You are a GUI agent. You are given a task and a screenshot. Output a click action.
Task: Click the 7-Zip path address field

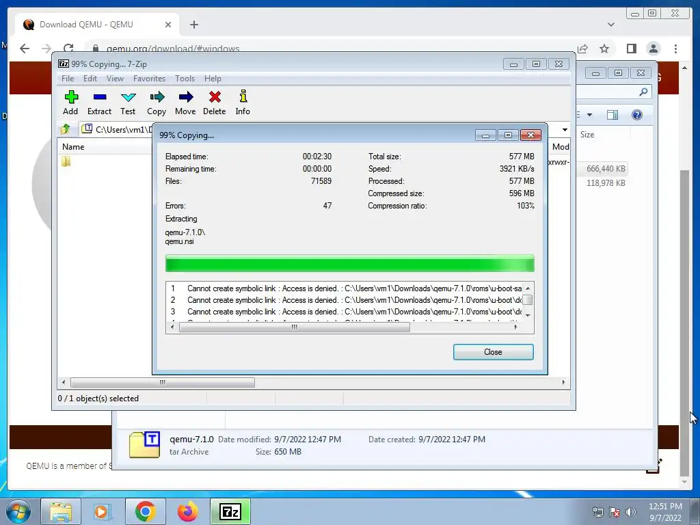[x=116, y=129]
